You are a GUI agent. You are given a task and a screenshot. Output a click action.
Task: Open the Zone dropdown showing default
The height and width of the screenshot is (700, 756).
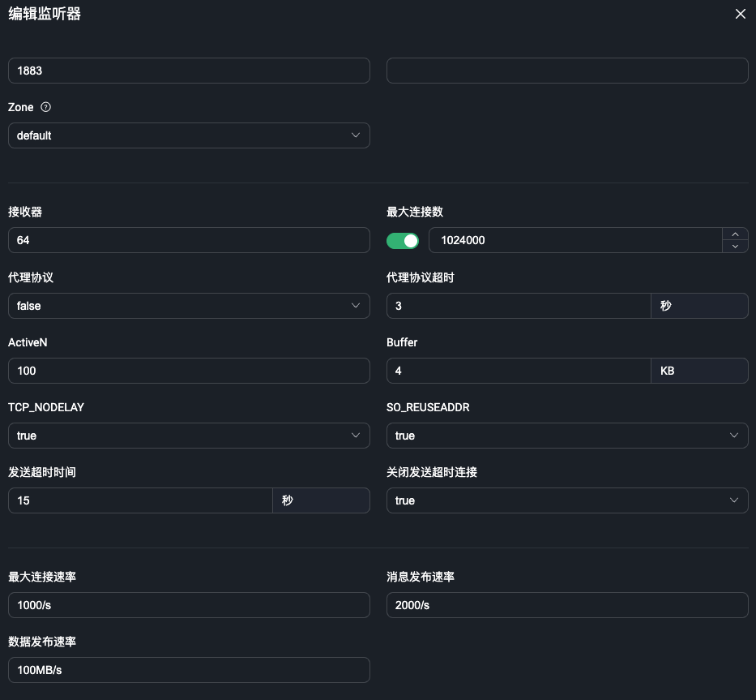(189, 135)
